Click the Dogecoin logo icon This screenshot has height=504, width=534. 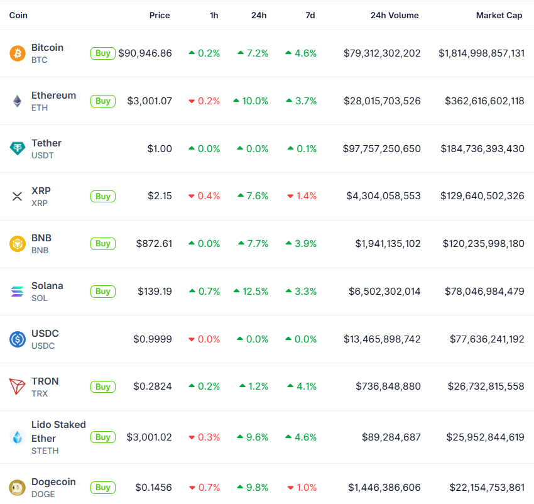(17, 488)
